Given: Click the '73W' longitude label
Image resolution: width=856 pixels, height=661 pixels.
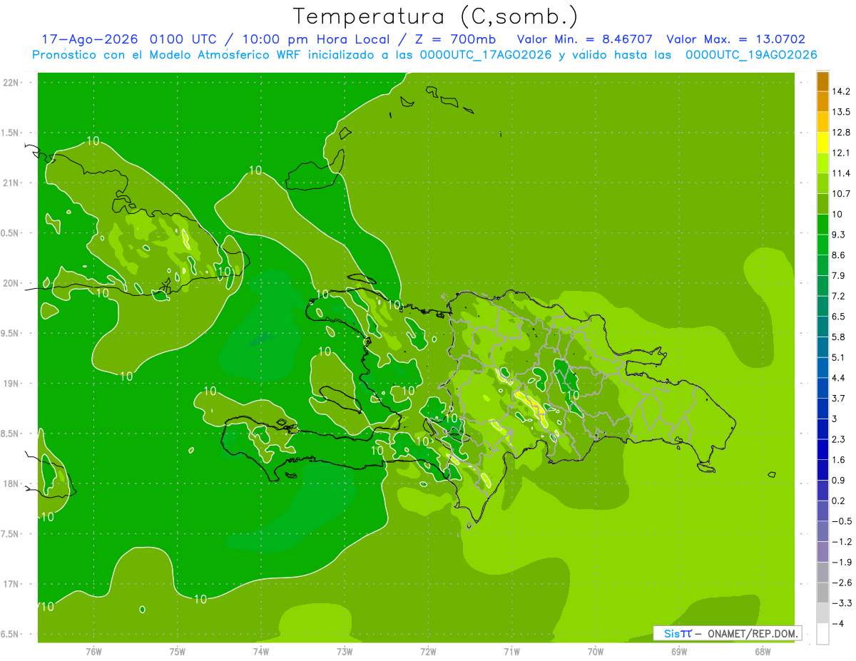Looking at the screenshot, I should (345, 652).
